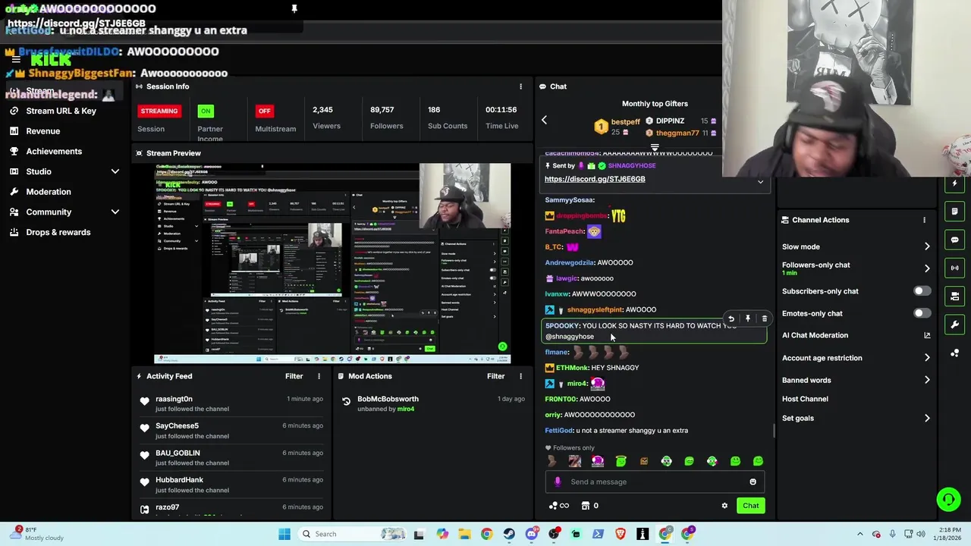This screenshot has height=546, width=971.
Task: Open Stream item in sidebar
Action: coord(39,91)
